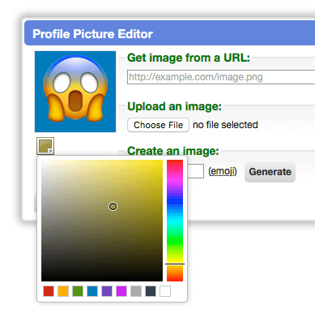Pick the purple palette swatch
The width and height of the screenshot is (315, 322).
pyautogui.click(x=107, y=291)
